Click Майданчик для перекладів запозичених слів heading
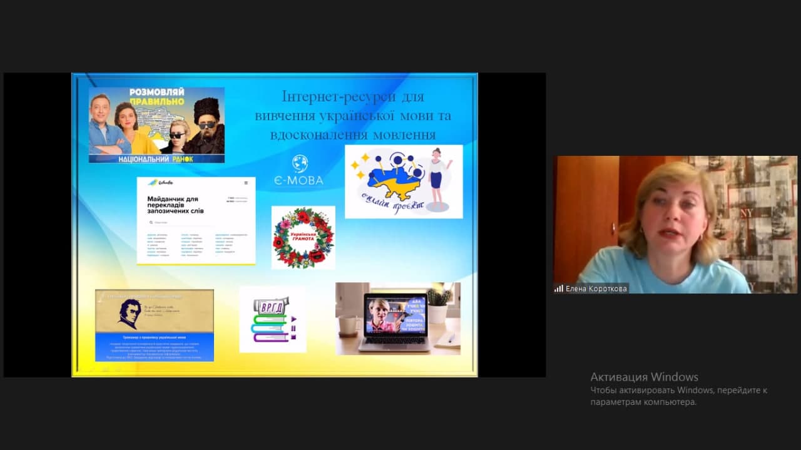The image size is (801, 450). 177,205
